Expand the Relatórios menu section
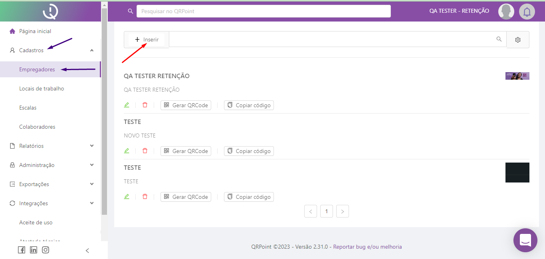 (x=91, y=146)
